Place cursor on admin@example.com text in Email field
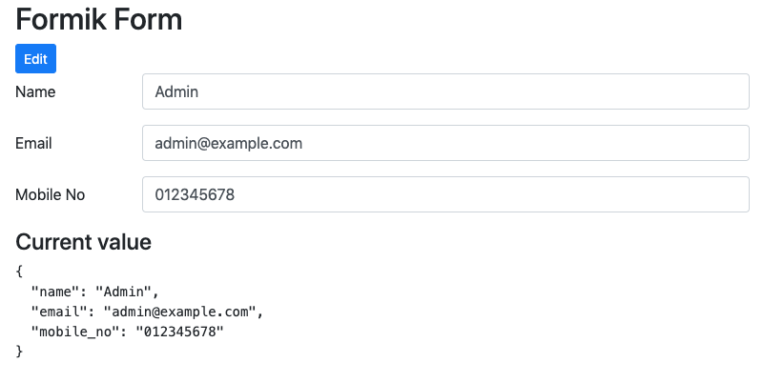This screenshot has height=383, width=784. pyautogui.click(x=229, y=143)
